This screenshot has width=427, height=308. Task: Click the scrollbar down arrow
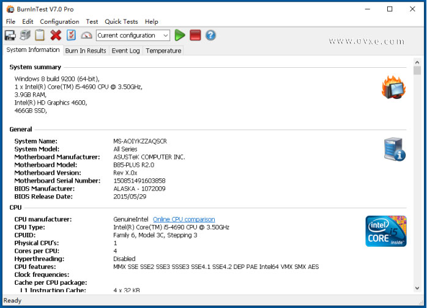click(x=417, y=288)
